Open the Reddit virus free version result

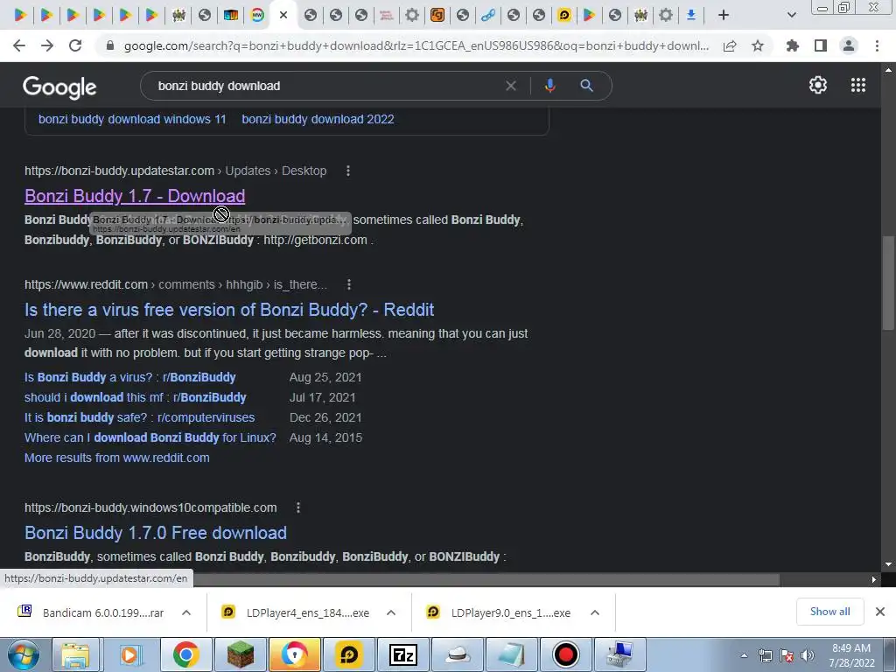pos(229,310)
